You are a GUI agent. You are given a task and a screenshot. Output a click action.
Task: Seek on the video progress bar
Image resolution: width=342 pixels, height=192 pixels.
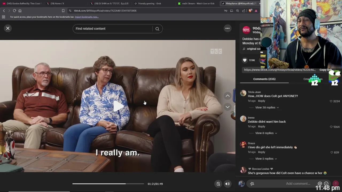tap(108, 184)
